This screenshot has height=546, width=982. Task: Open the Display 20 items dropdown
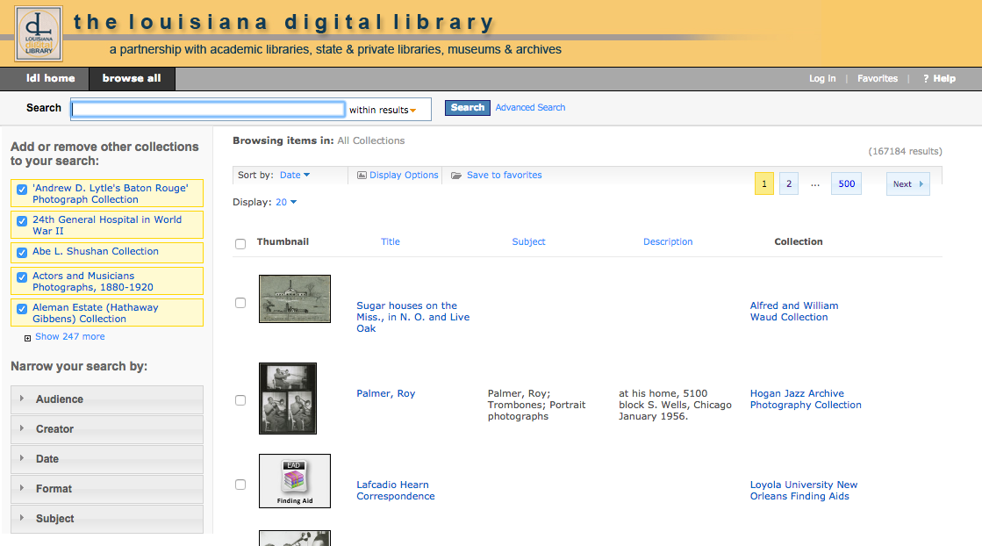[x=286, y=202]
